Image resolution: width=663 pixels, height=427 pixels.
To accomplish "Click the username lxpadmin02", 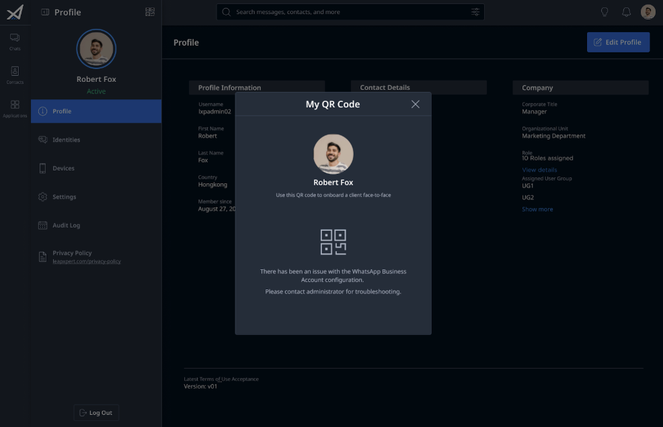I will 214,111.
